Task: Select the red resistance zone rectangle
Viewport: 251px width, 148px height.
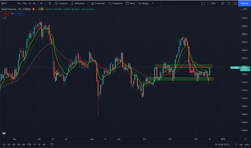Action: point(184,66)
